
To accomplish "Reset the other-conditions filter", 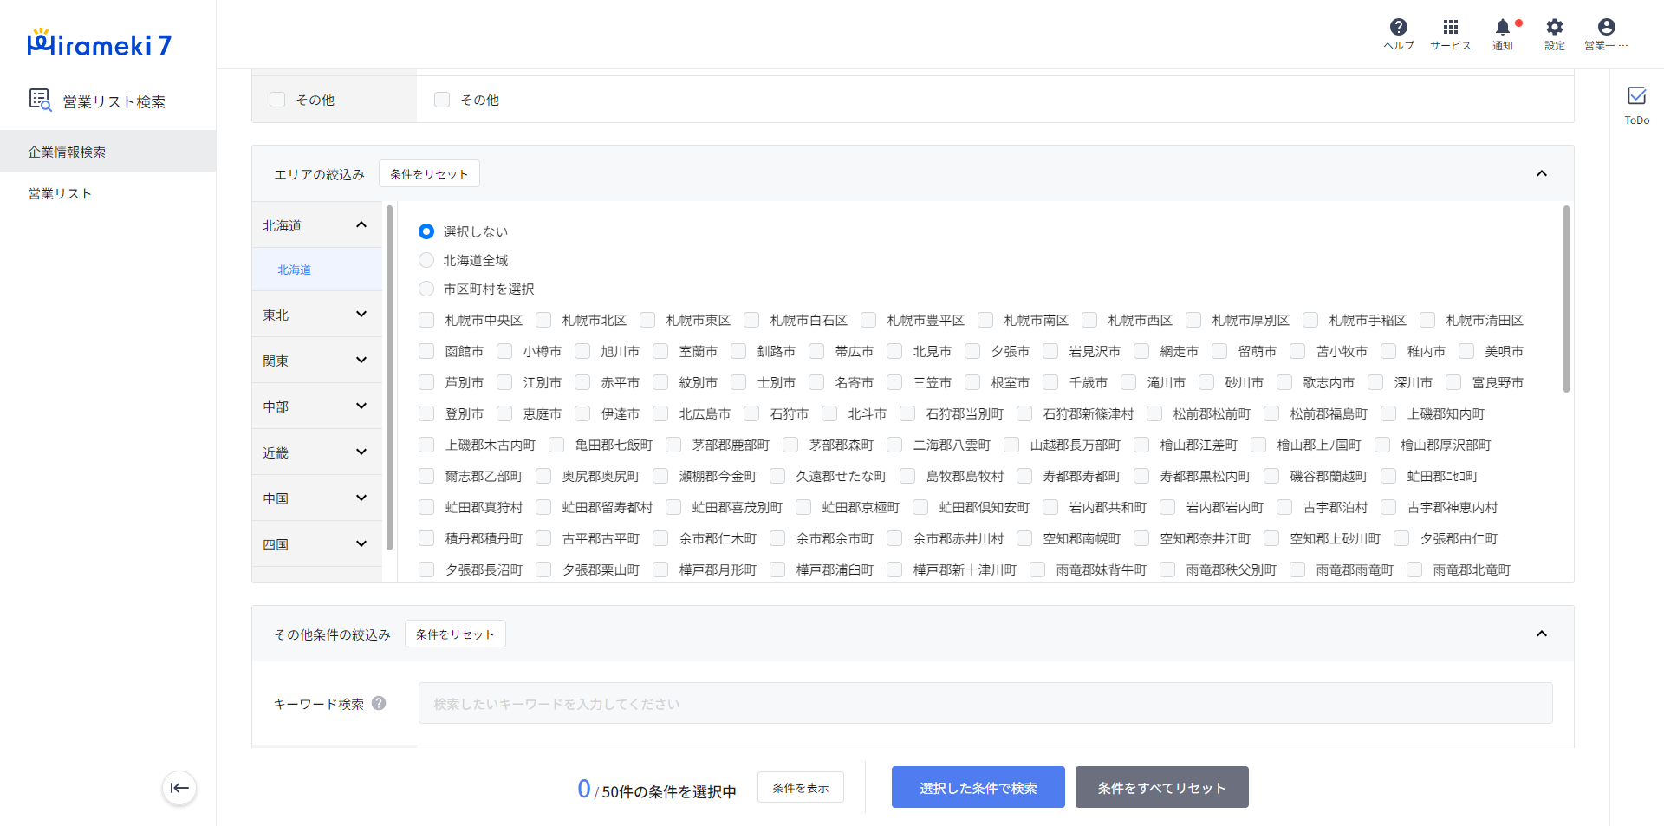I will coord(455,634).
